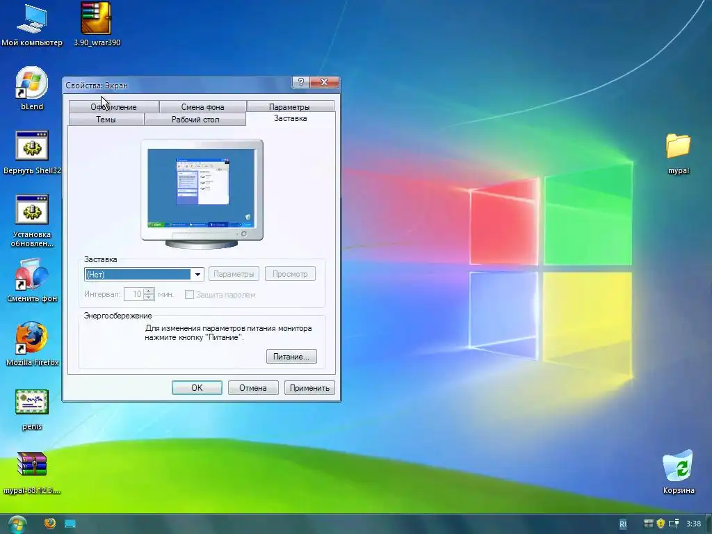Open power settings with Питание... button
This screenshot has height=534, width=712.
pyautogui.click(x=291, y=357)
